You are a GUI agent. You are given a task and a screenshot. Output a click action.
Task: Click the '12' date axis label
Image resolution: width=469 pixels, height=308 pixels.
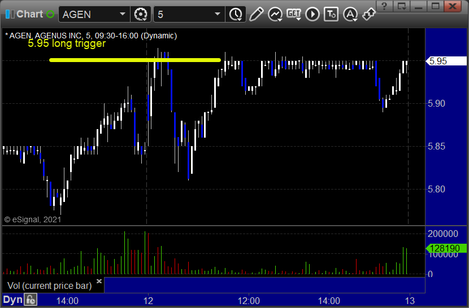148,301
